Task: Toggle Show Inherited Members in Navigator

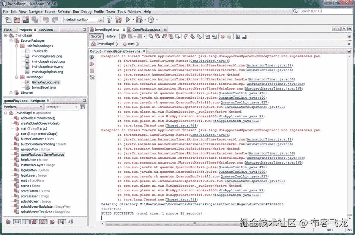Action: coord(8,222)
